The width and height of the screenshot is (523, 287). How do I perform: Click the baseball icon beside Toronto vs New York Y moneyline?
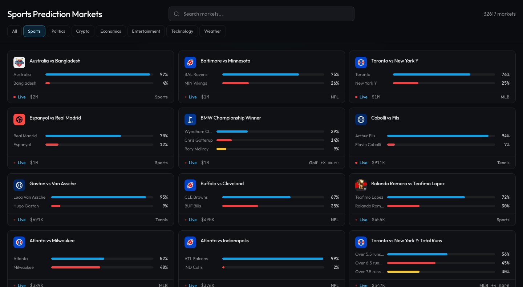(361, 62)
